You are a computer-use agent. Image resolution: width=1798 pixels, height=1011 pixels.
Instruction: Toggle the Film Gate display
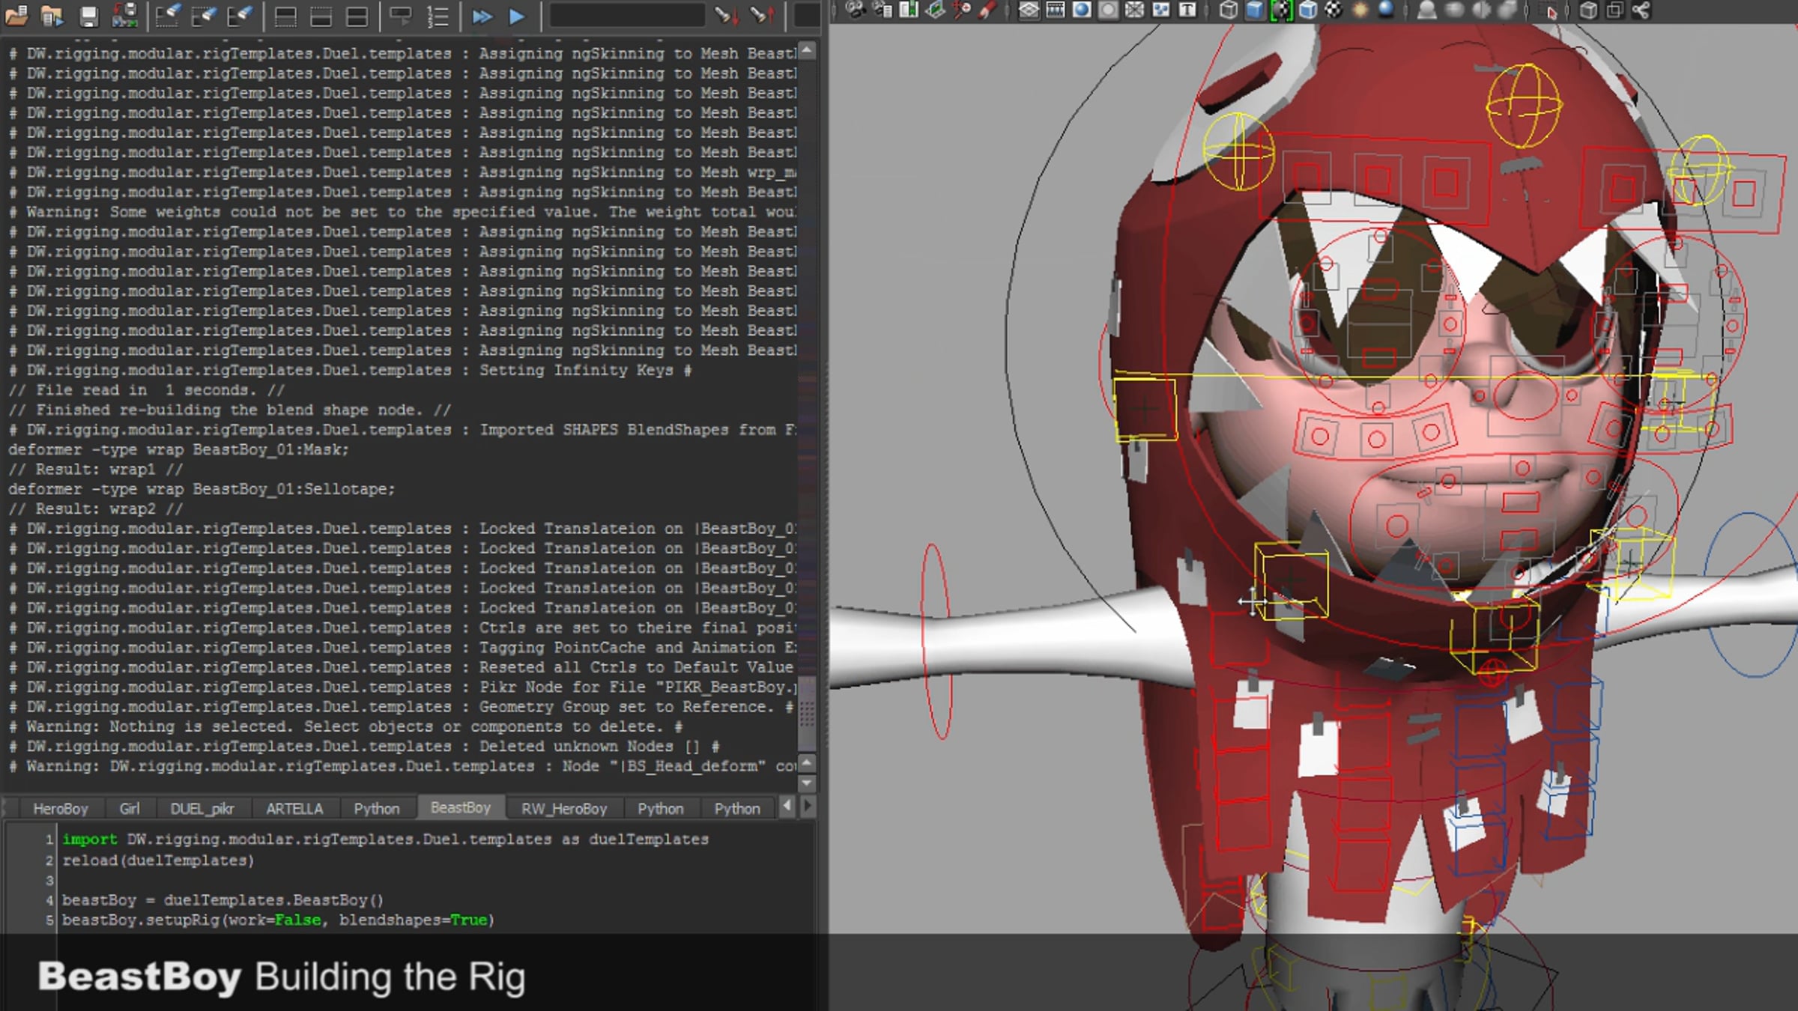click(1056, 10)
